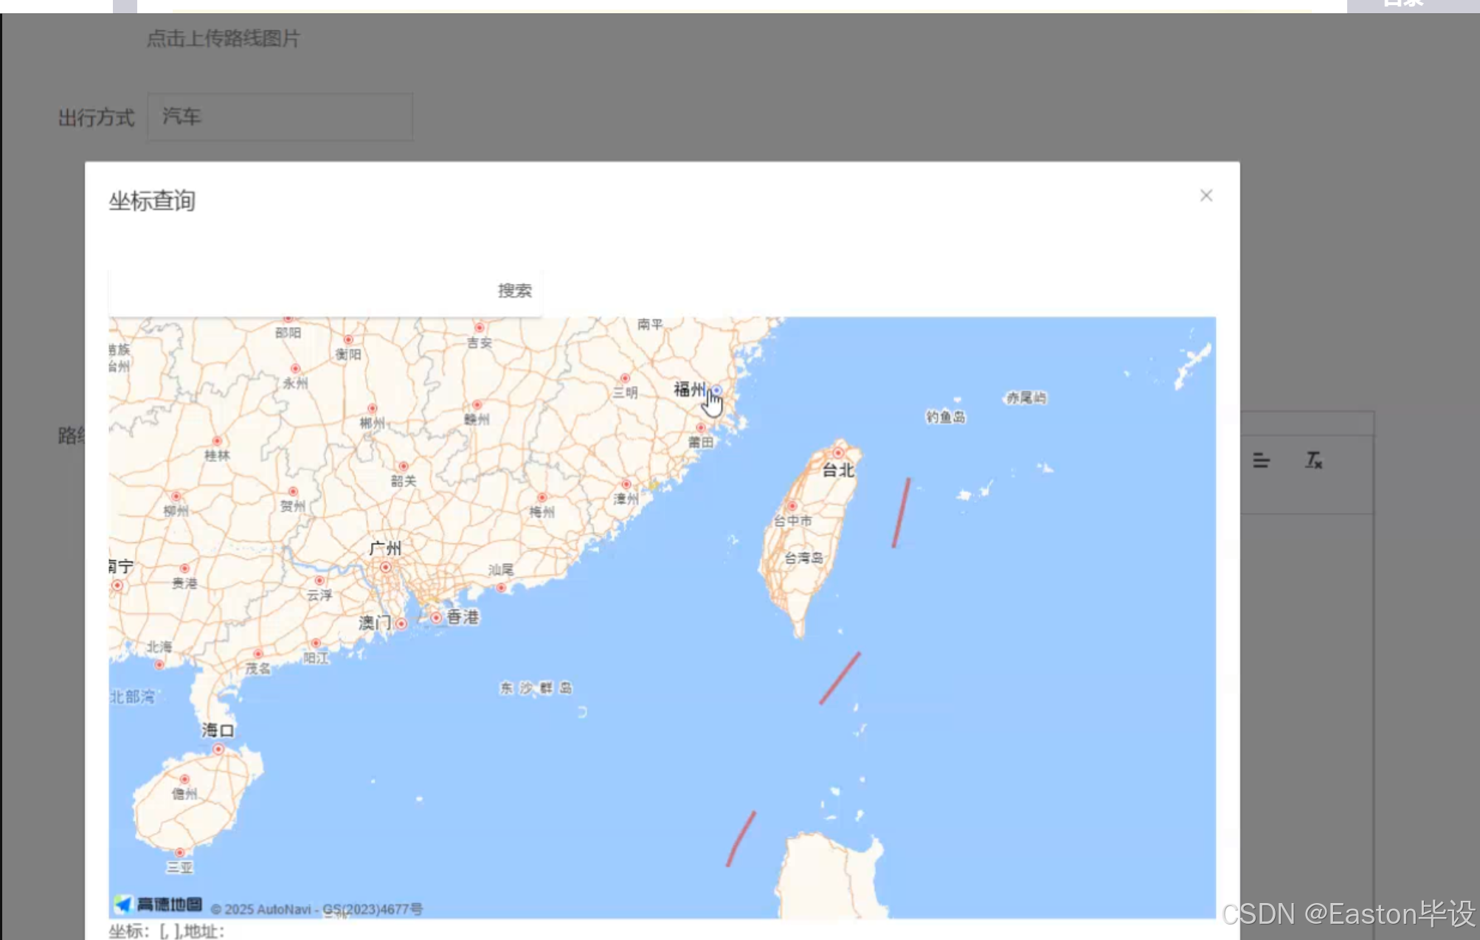Click the 梅州 city marker
This screenshot has height=940, width=1480.
[x=542, y=497]
